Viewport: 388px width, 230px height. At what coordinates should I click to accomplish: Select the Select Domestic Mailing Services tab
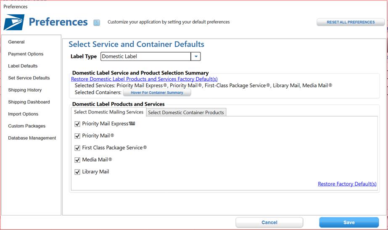click(108, 112)
